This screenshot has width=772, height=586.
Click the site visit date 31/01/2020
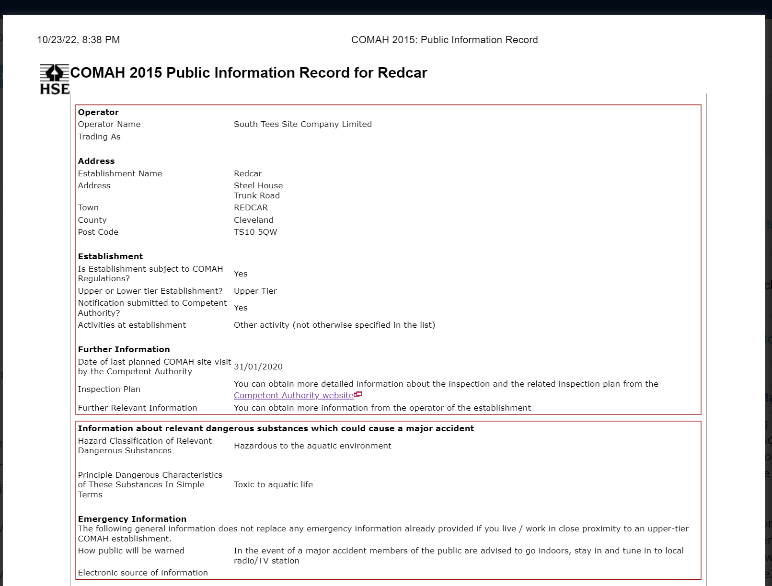pyautogui.click(x=258, y=367)
